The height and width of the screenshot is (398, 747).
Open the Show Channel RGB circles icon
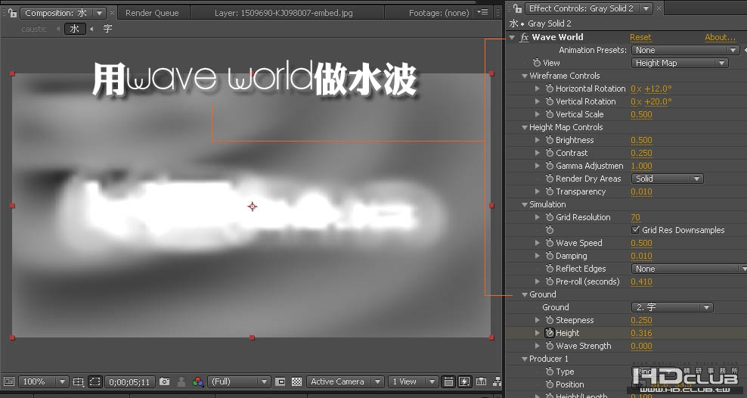point(197,381)
